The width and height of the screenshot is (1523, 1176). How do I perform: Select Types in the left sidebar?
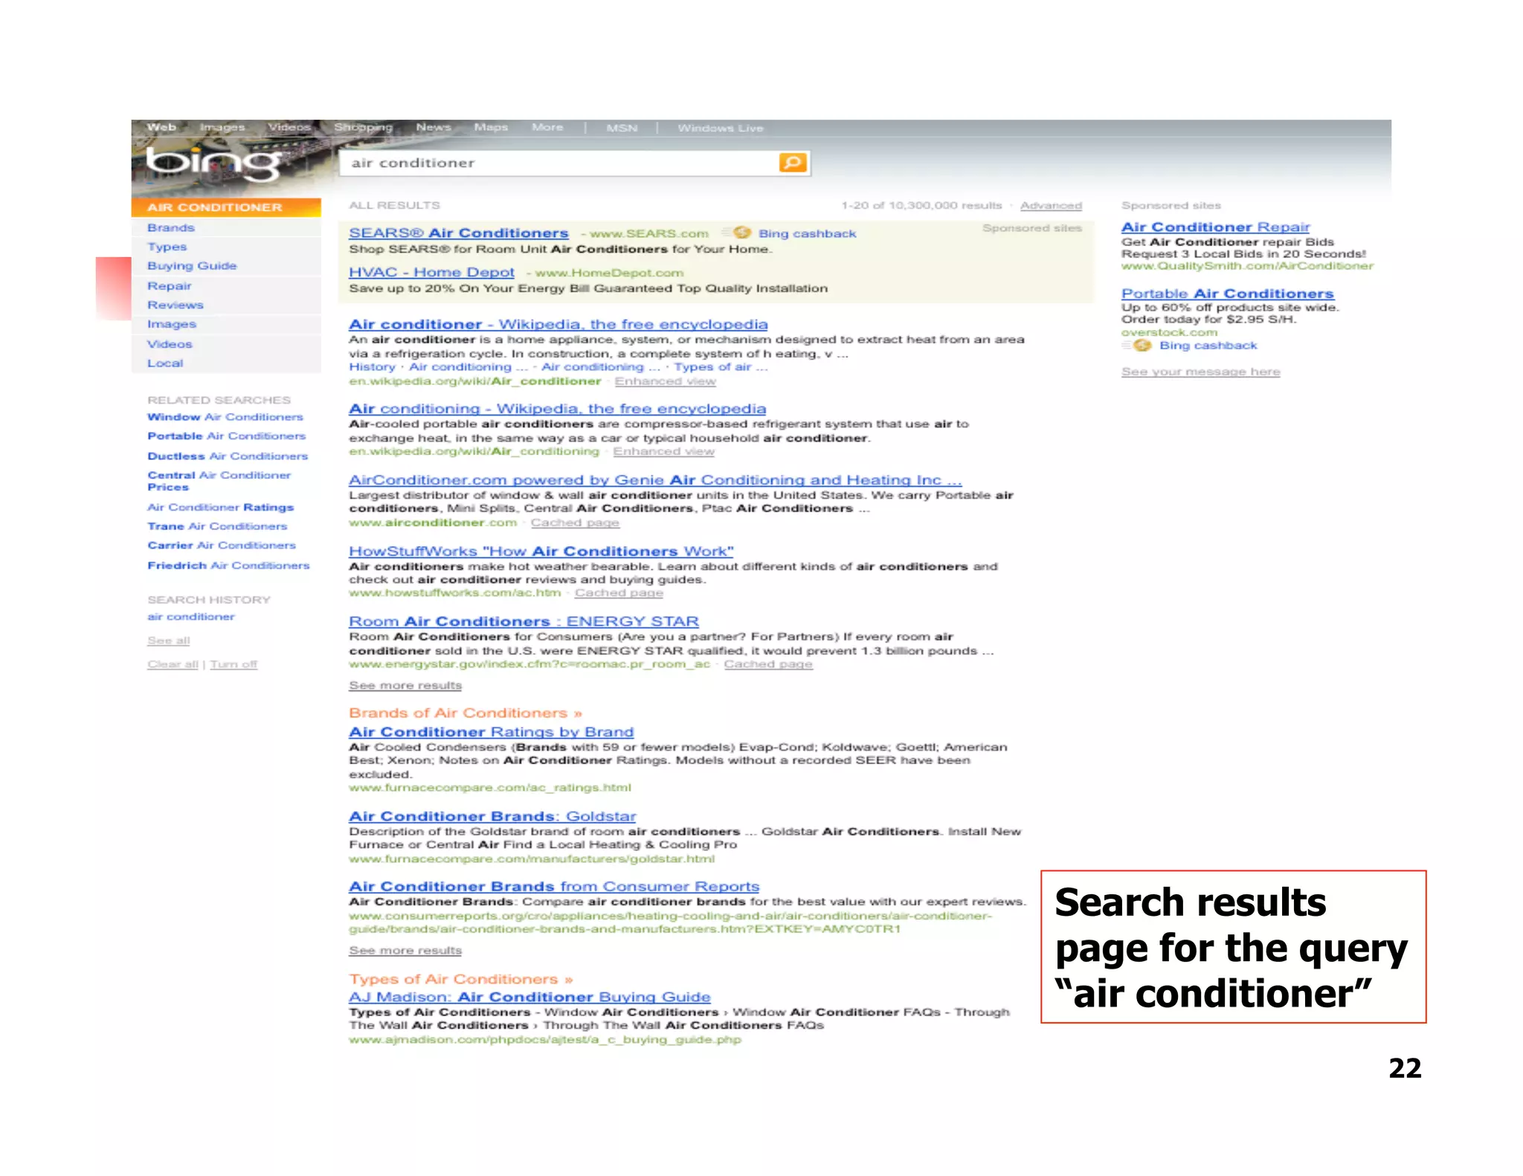[167, 247]
